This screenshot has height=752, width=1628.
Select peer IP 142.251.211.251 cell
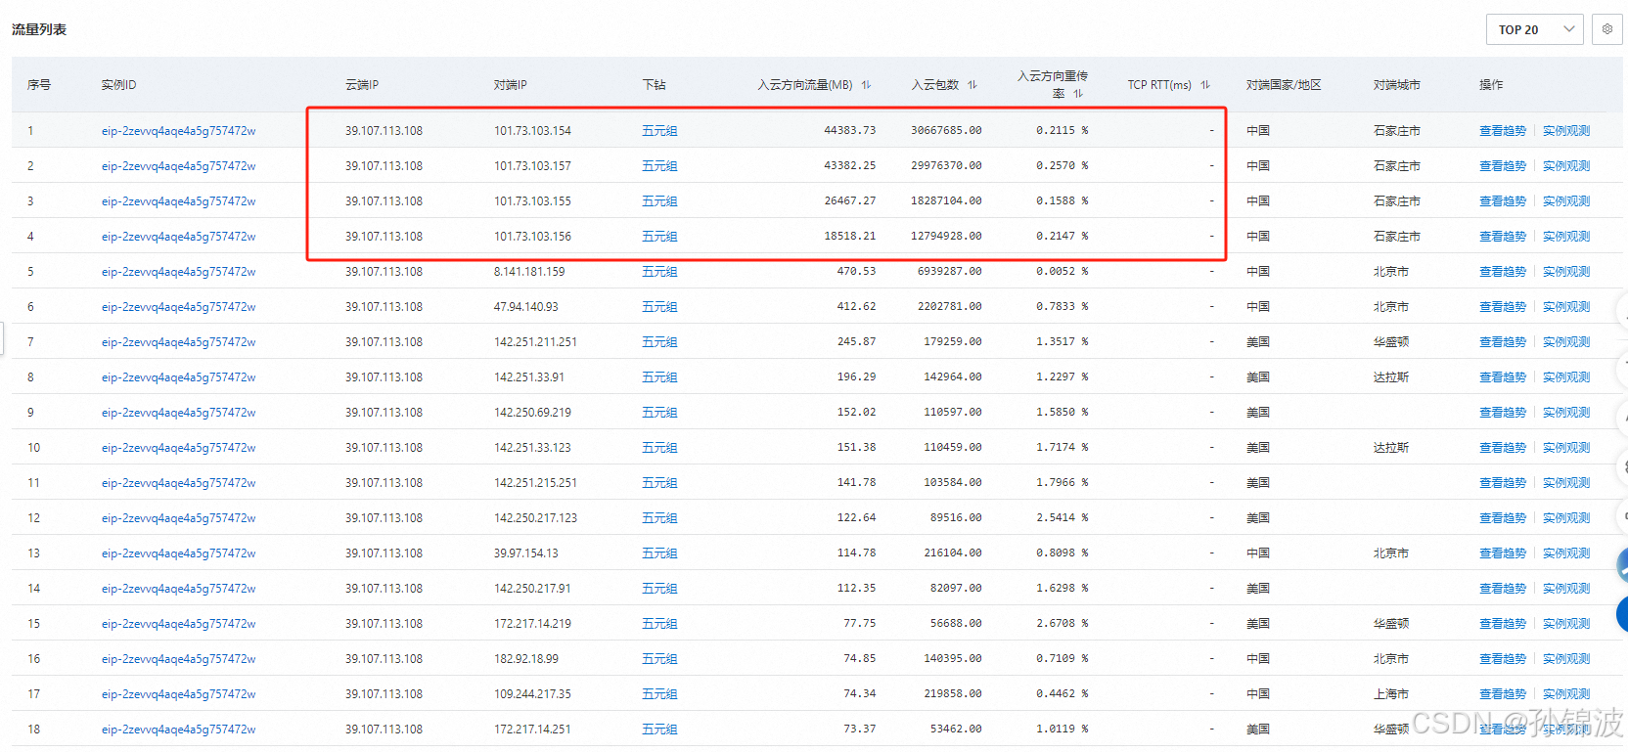pos(535,342)
